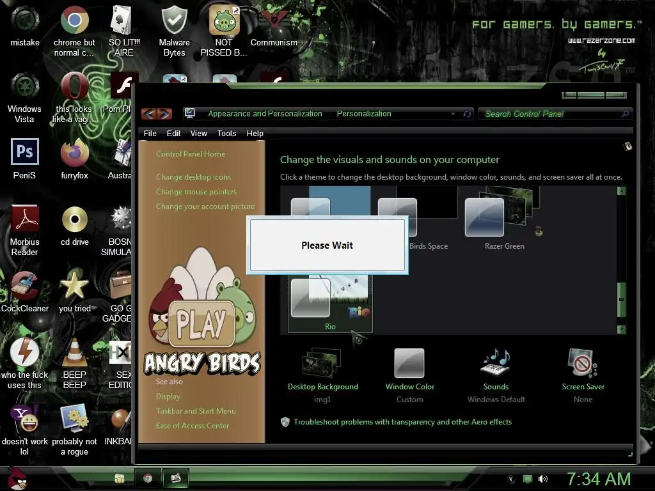Click the help icon in the Personalization pane
Image resolution: width=655 pixels, height=491 pixels.
(627, 146)
